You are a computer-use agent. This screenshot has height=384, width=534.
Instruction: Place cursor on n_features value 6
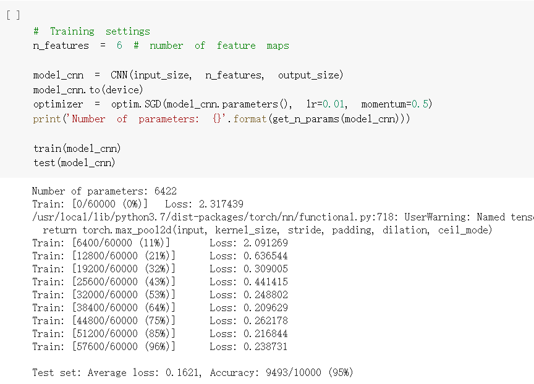(119, 46)
